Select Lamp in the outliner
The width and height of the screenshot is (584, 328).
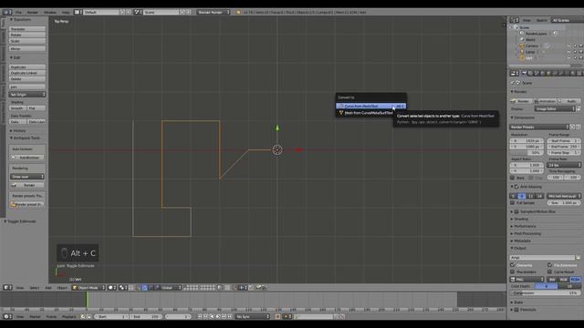(530, 52)
